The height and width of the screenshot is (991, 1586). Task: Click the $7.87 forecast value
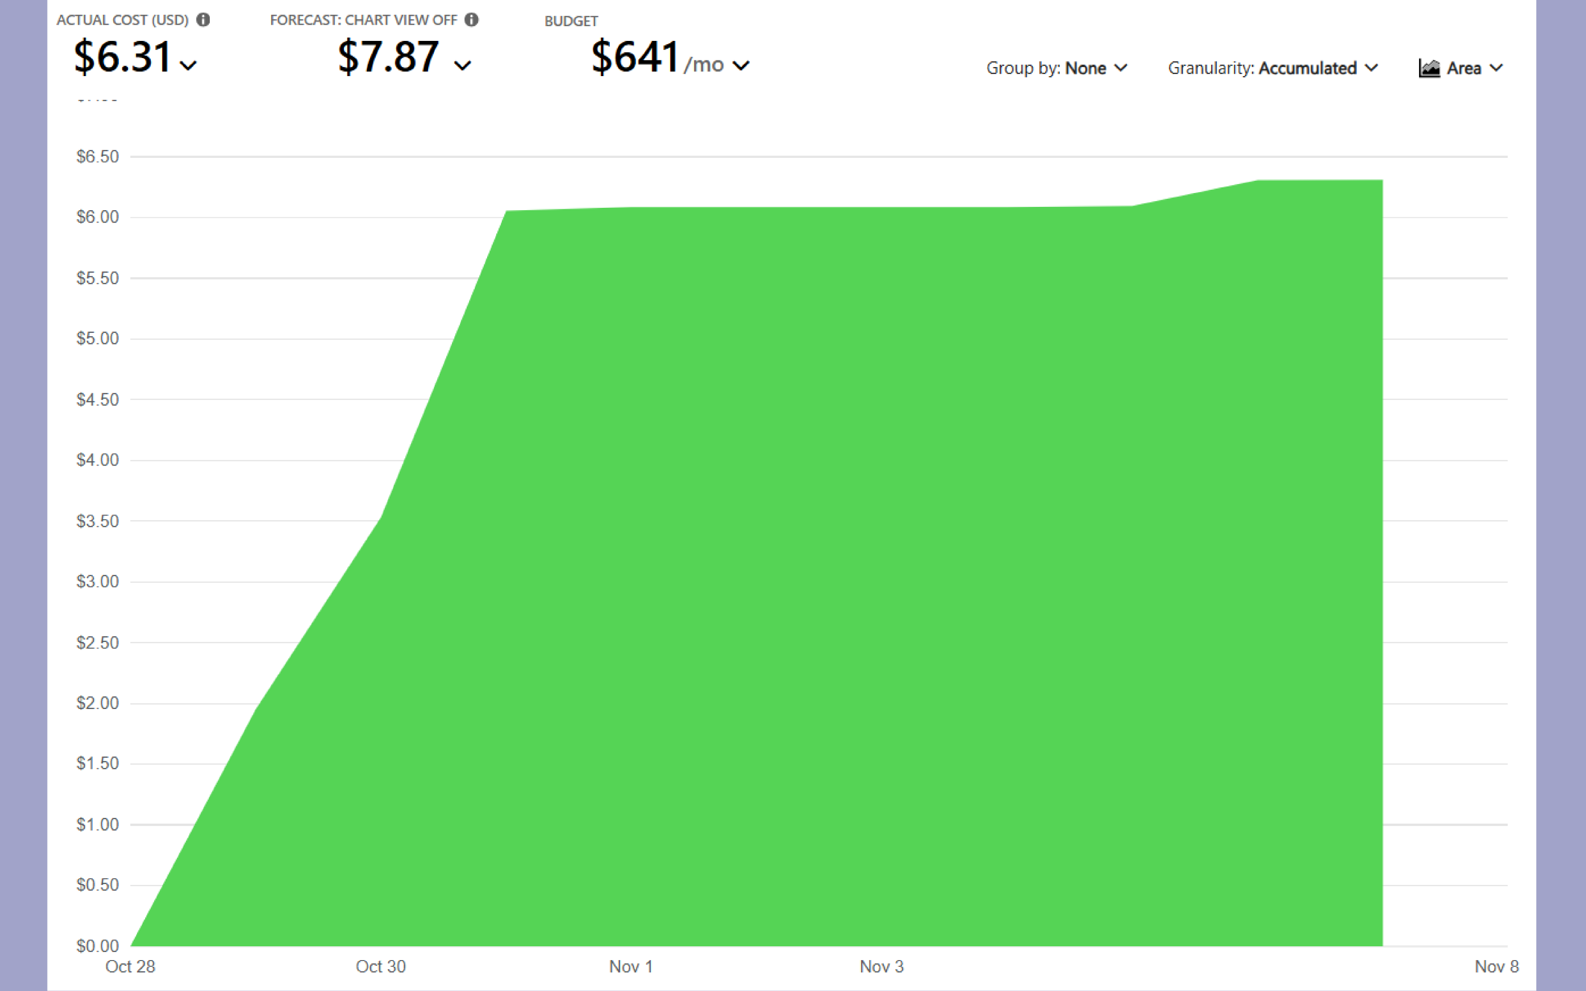pyautogui.click(x=388, y=57)
